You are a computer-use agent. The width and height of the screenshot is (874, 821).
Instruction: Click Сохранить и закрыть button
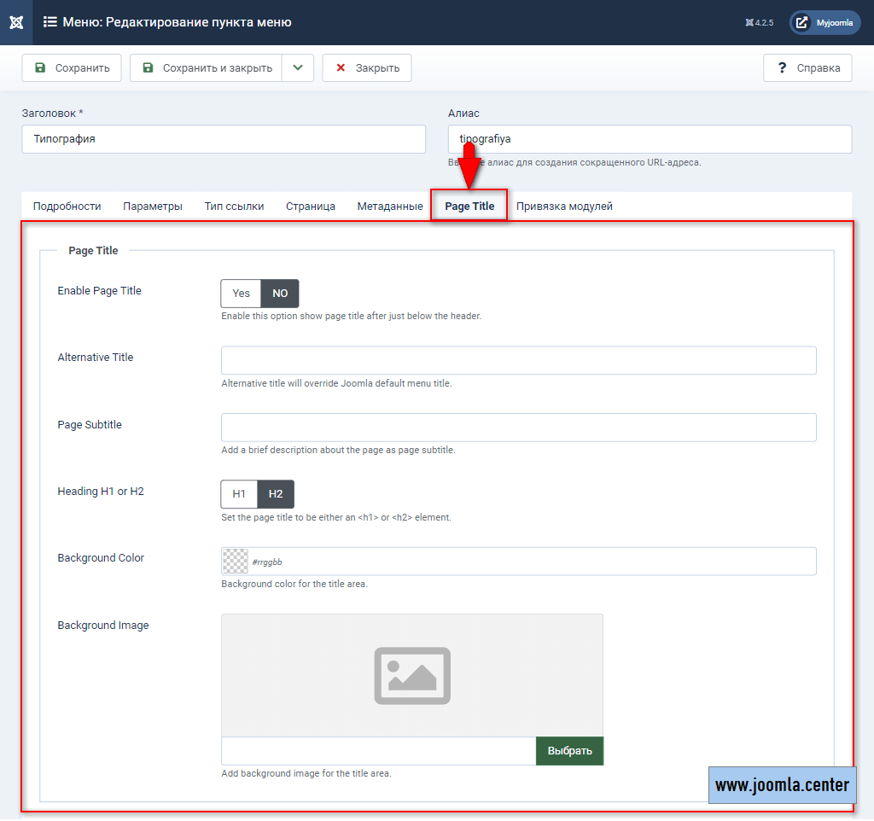pyautogui.click(x=207, y=68)
